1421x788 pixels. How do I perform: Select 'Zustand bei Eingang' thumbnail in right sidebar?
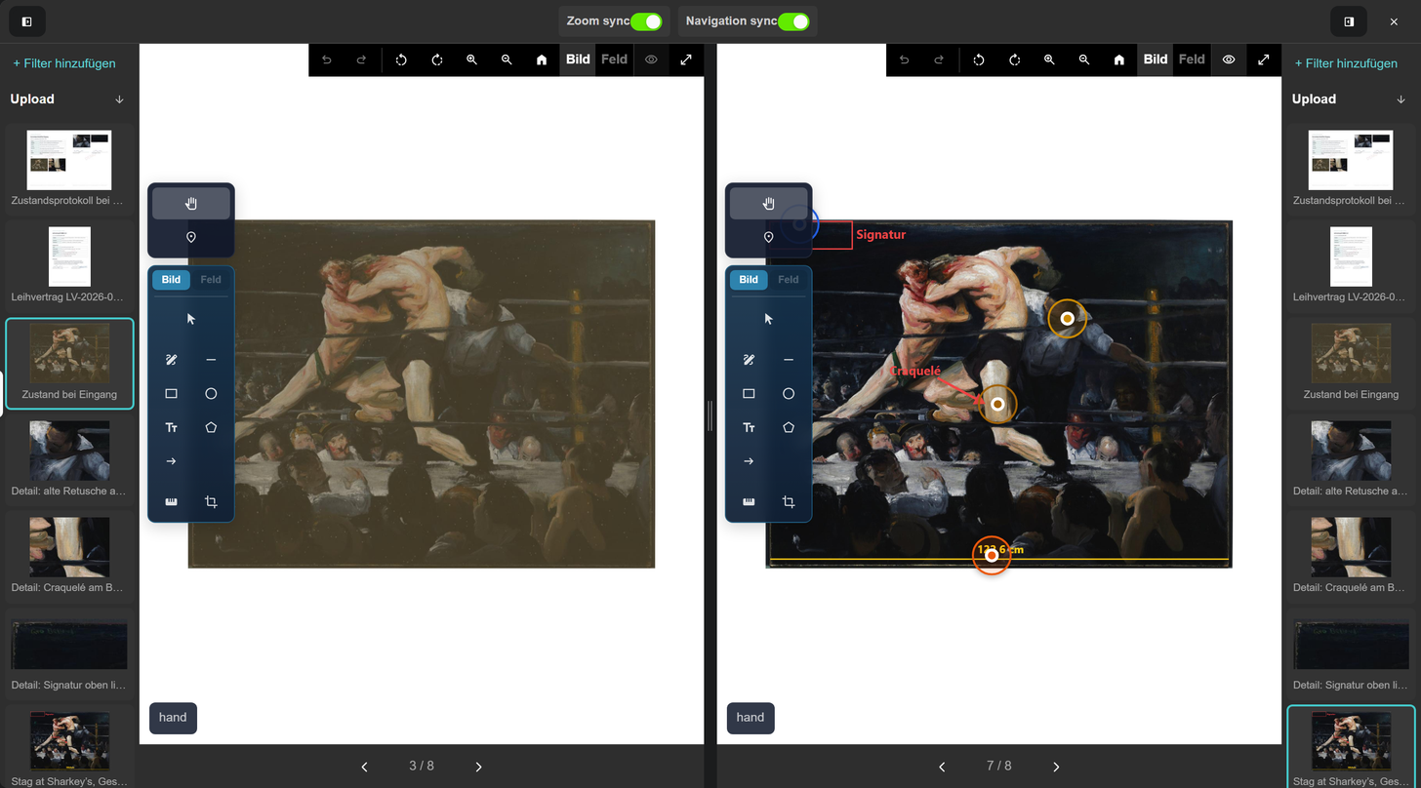1351,362
